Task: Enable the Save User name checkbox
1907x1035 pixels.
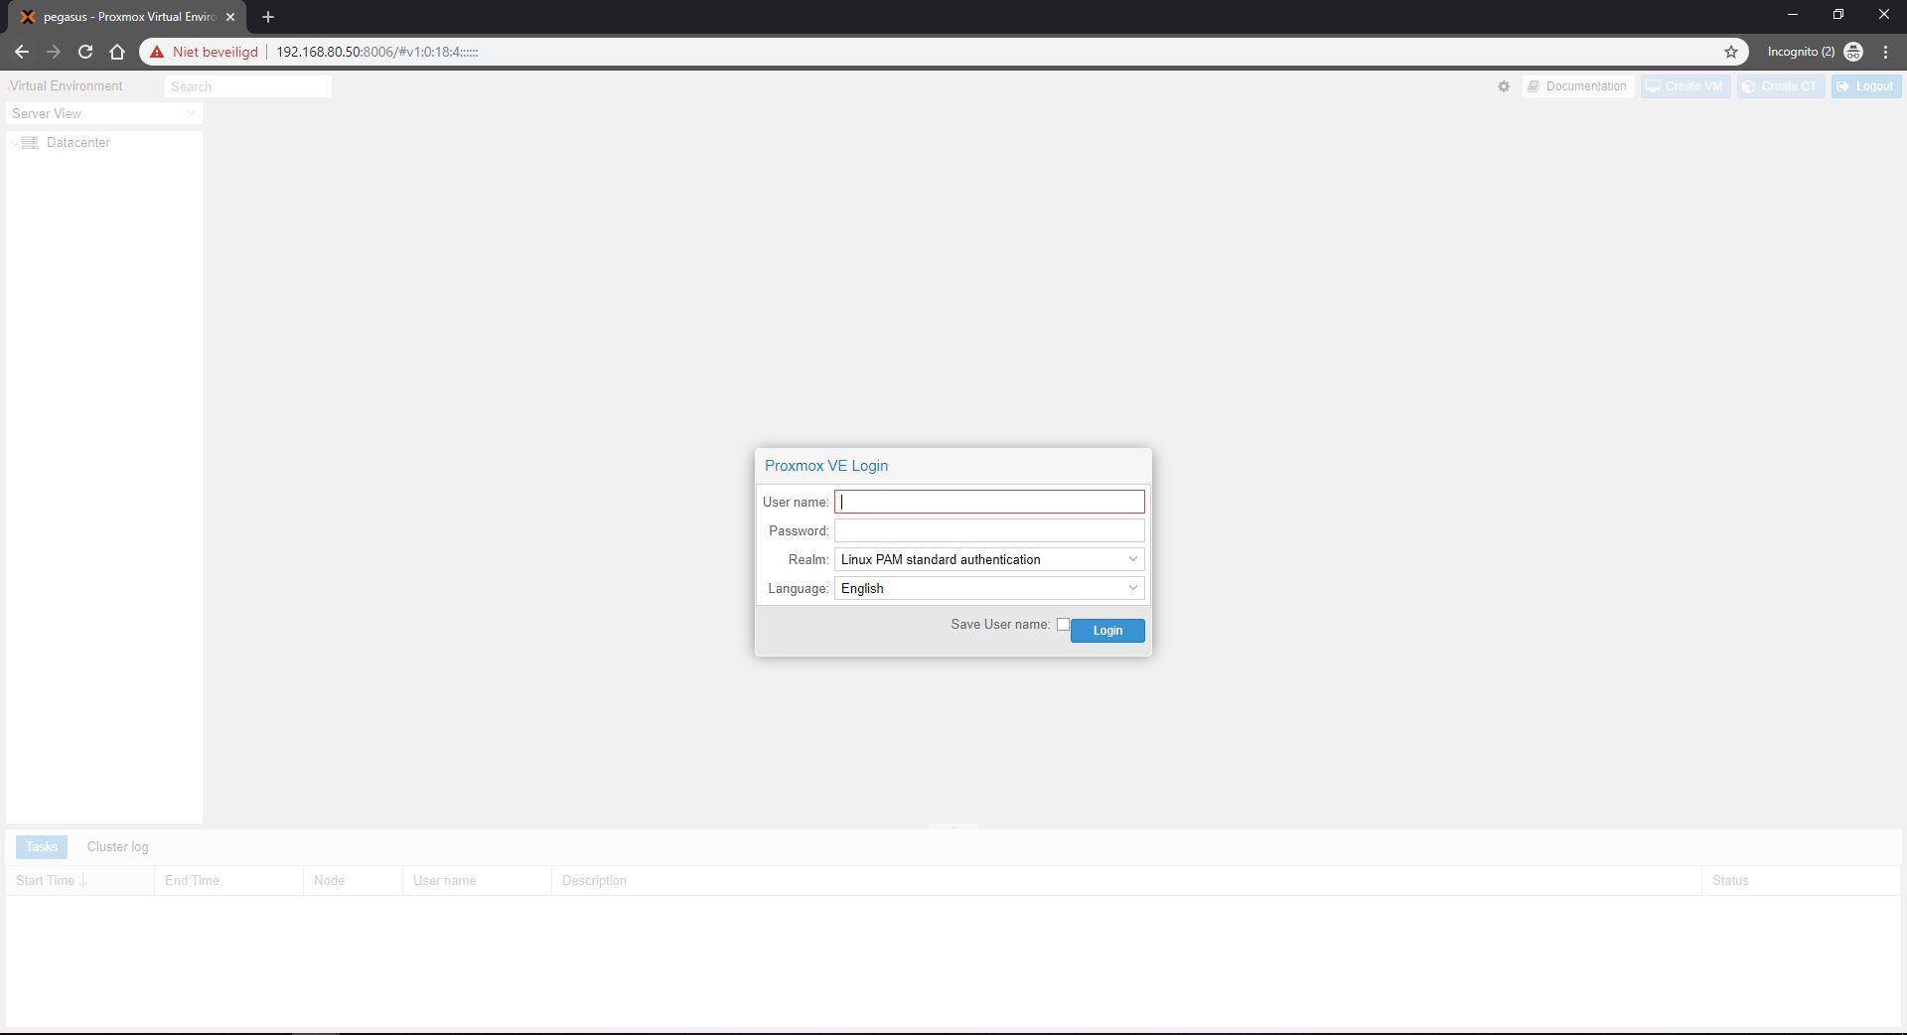Action: pos(1063,625)
